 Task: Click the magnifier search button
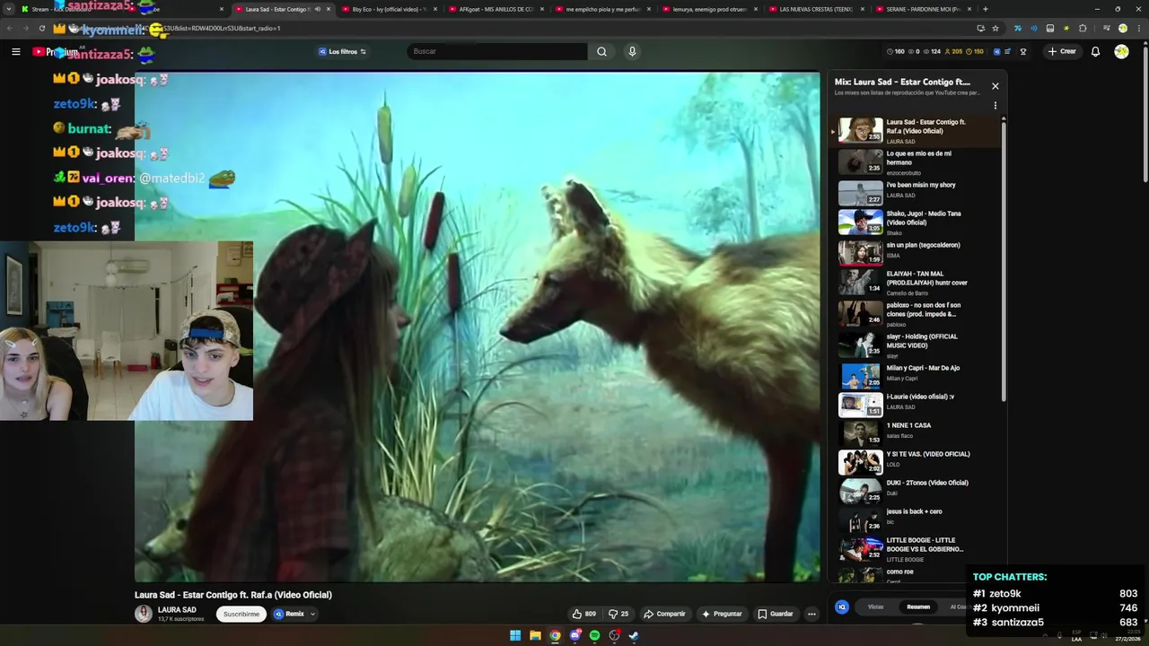(x=601, y=52)
